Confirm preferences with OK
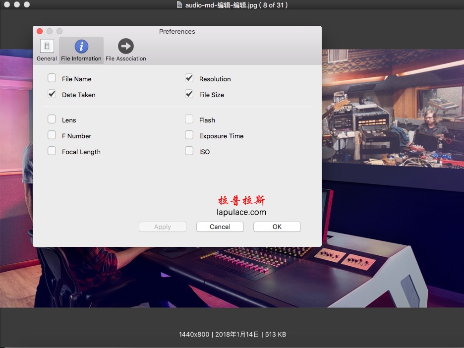Viewport: 464px width, 348px height. pyautogui.click(x=277, y=227)
